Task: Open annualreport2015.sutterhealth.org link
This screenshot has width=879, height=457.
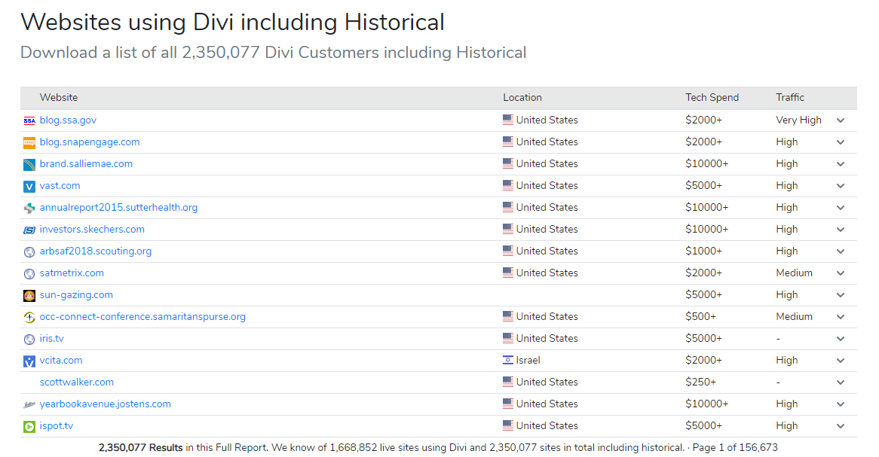Action: 118,208
